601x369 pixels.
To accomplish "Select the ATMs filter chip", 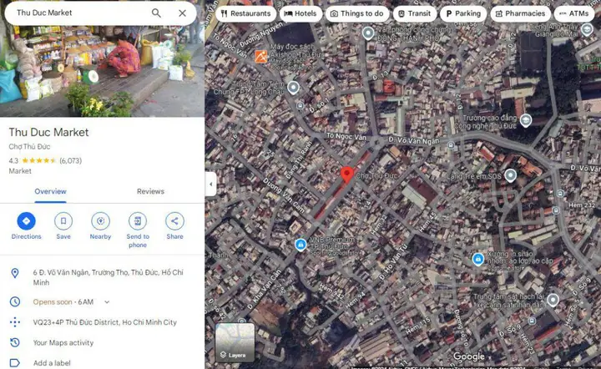I will [573, 13].
